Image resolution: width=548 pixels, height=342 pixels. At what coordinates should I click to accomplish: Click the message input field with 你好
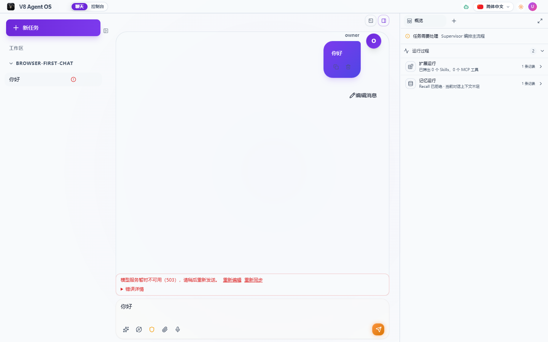tap(252, 310)
